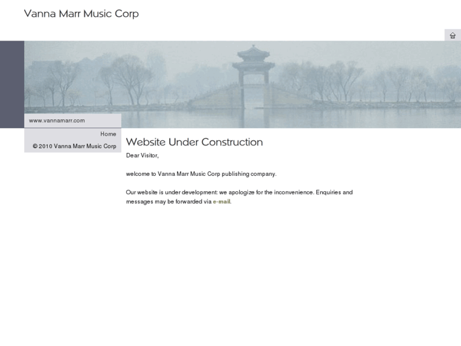Open the Home menu item in sidebar
Screen dimensions: 461x346
click(x=108, y=134)
